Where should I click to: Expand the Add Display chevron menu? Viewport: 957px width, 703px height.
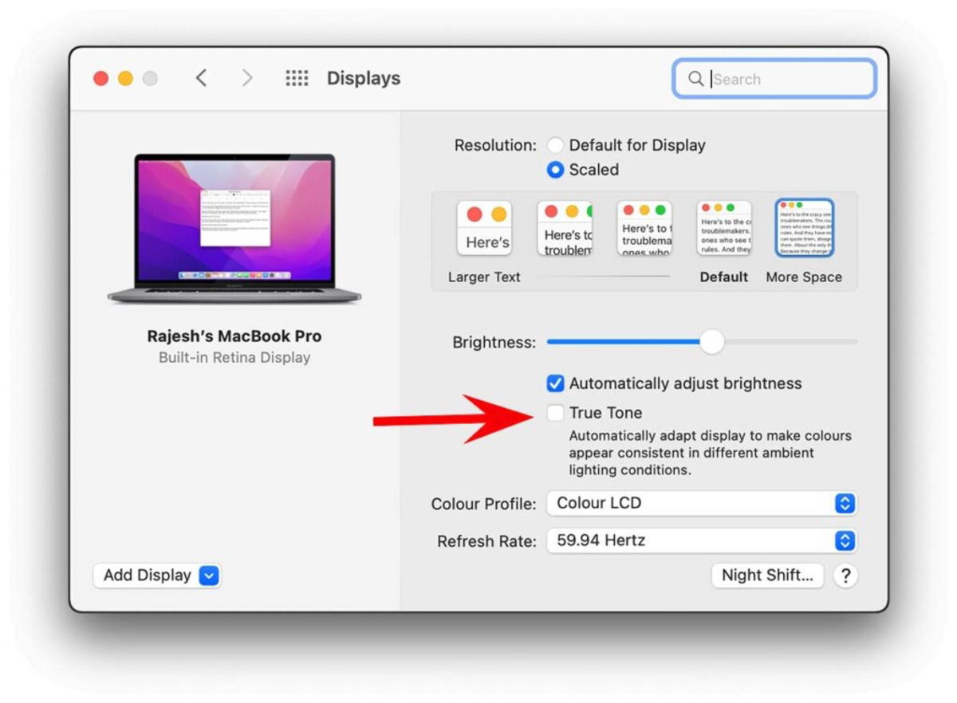tap(210, 575)
